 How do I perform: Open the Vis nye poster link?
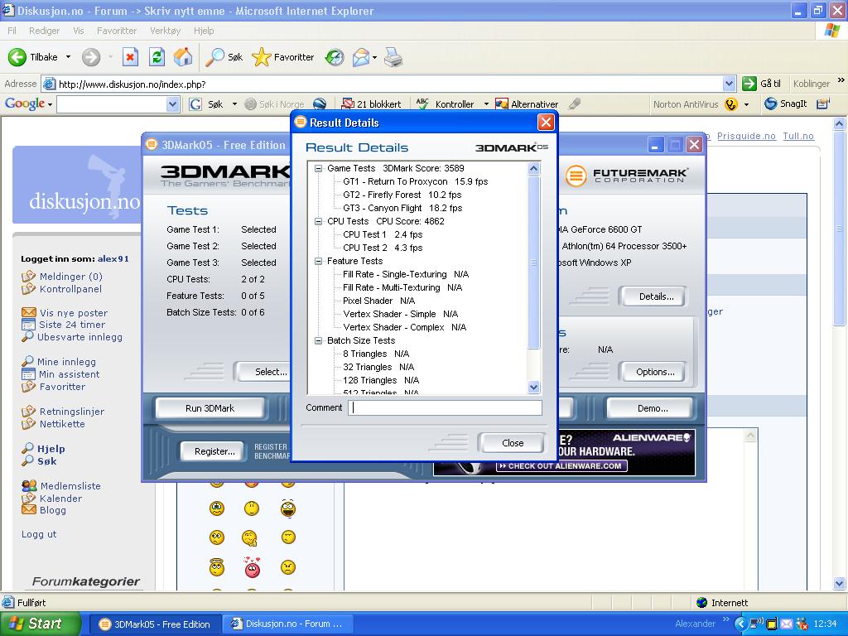point(74,312)
